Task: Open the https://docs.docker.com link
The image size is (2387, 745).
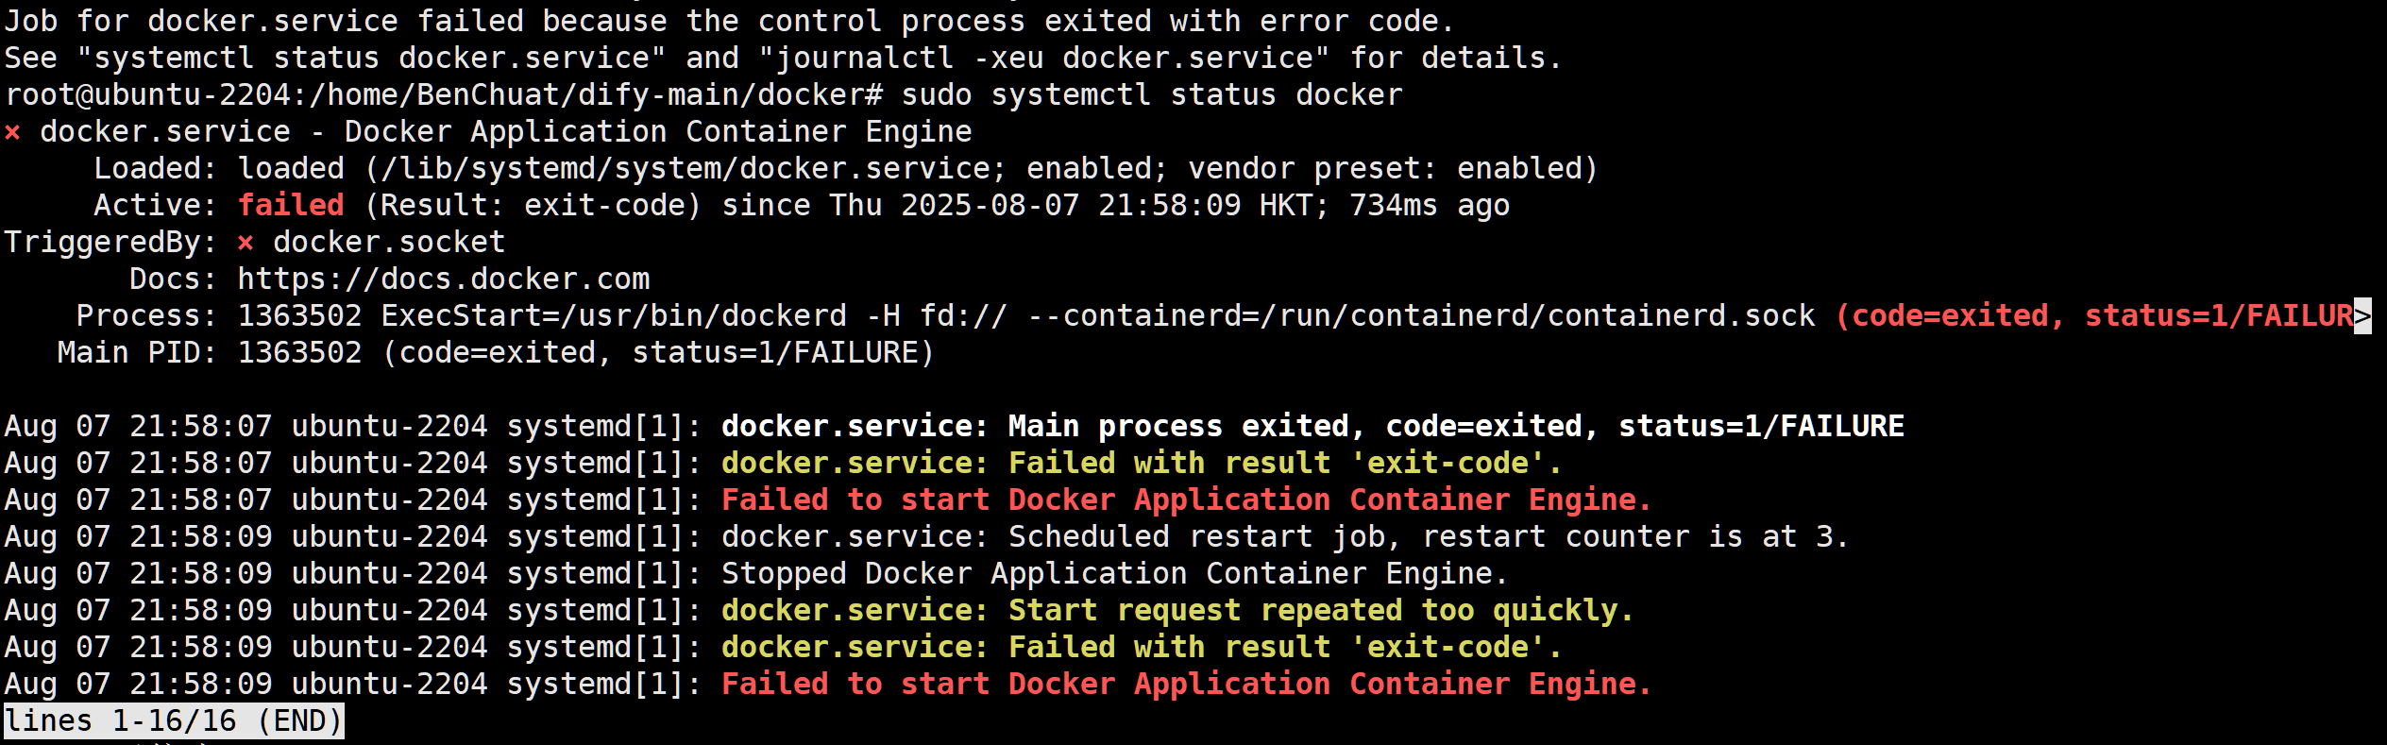Action: [x=444, y=279]
